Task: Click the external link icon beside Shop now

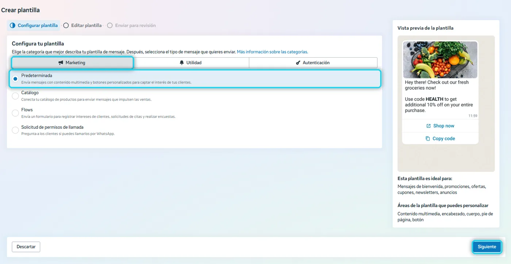Action: click(429, 126)
